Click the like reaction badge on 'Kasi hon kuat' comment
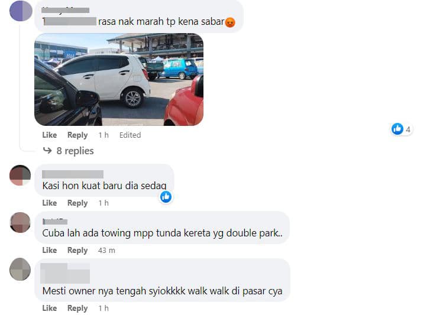This screenshot has height=315, width=430. (x=166, y=197)
